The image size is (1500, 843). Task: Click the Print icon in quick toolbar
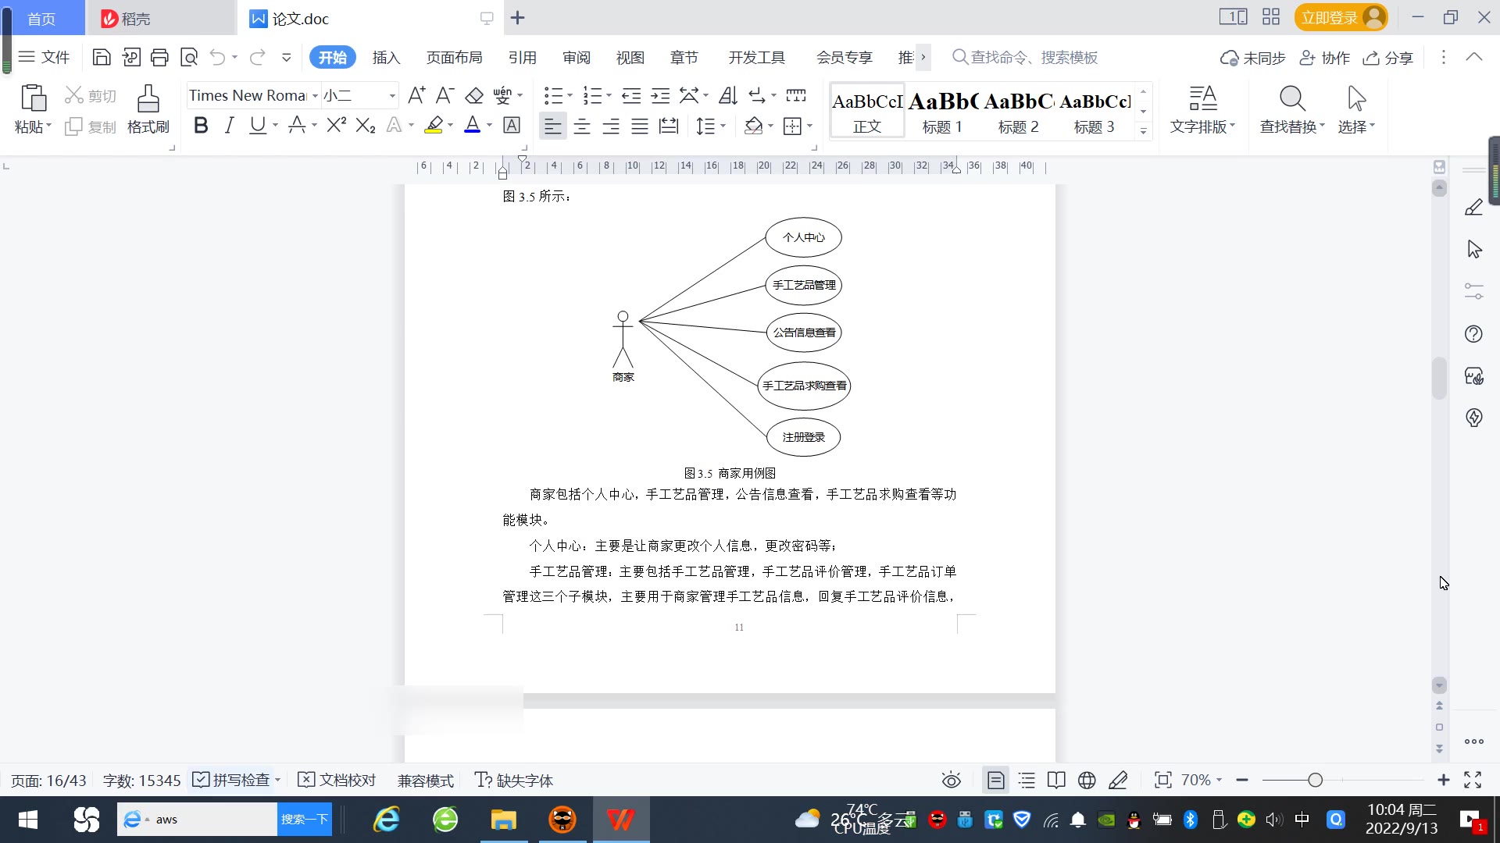[x=159, y=57]
